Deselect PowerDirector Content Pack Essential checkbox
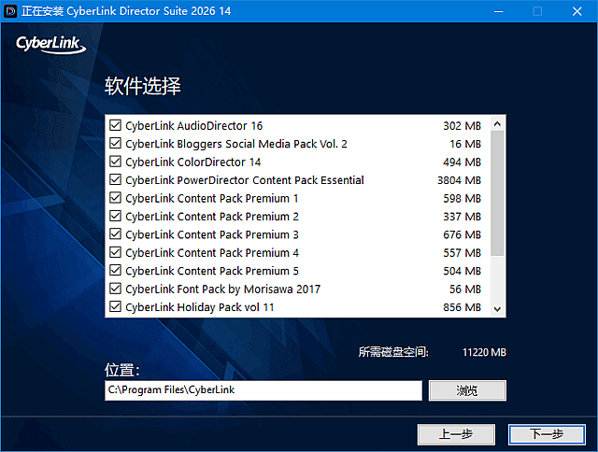598x452 pixels. click(116, 180)
